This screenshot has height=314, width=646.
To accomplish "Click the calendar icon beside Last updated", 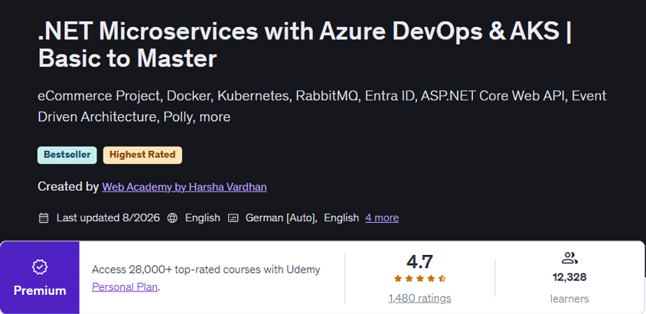I will pos(44,218).
